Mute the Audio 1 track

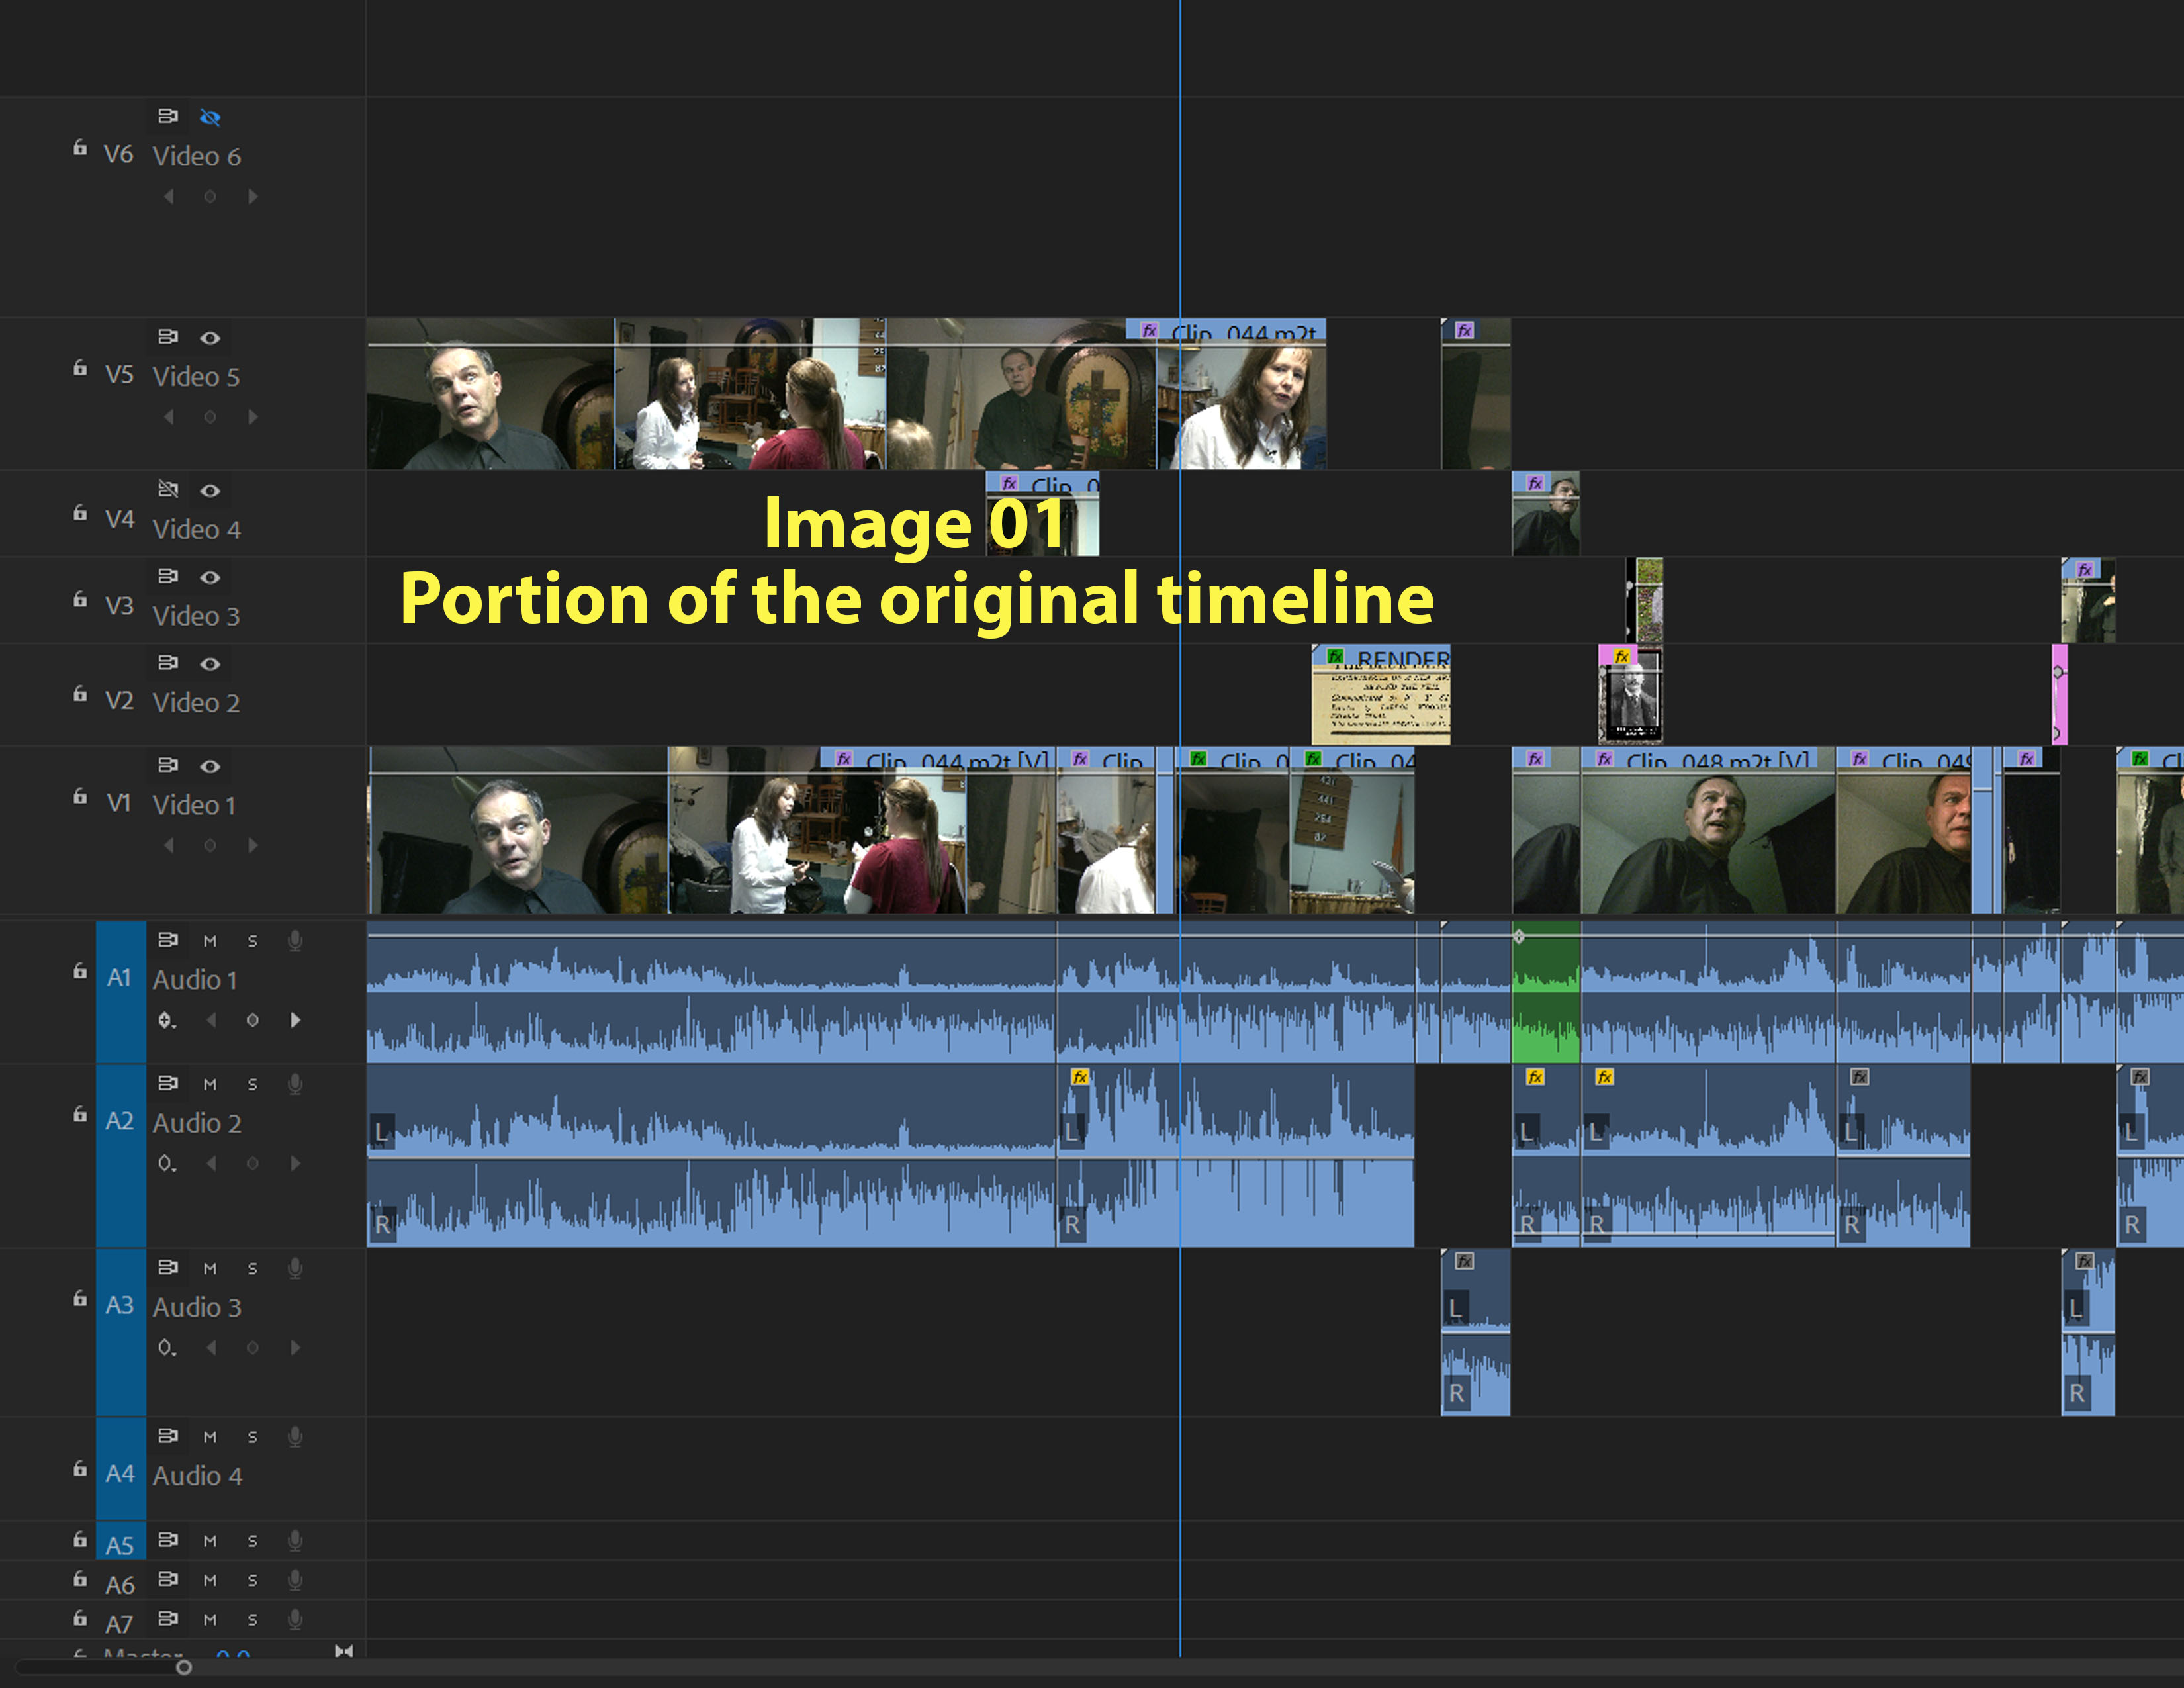(x=210, y=941)
